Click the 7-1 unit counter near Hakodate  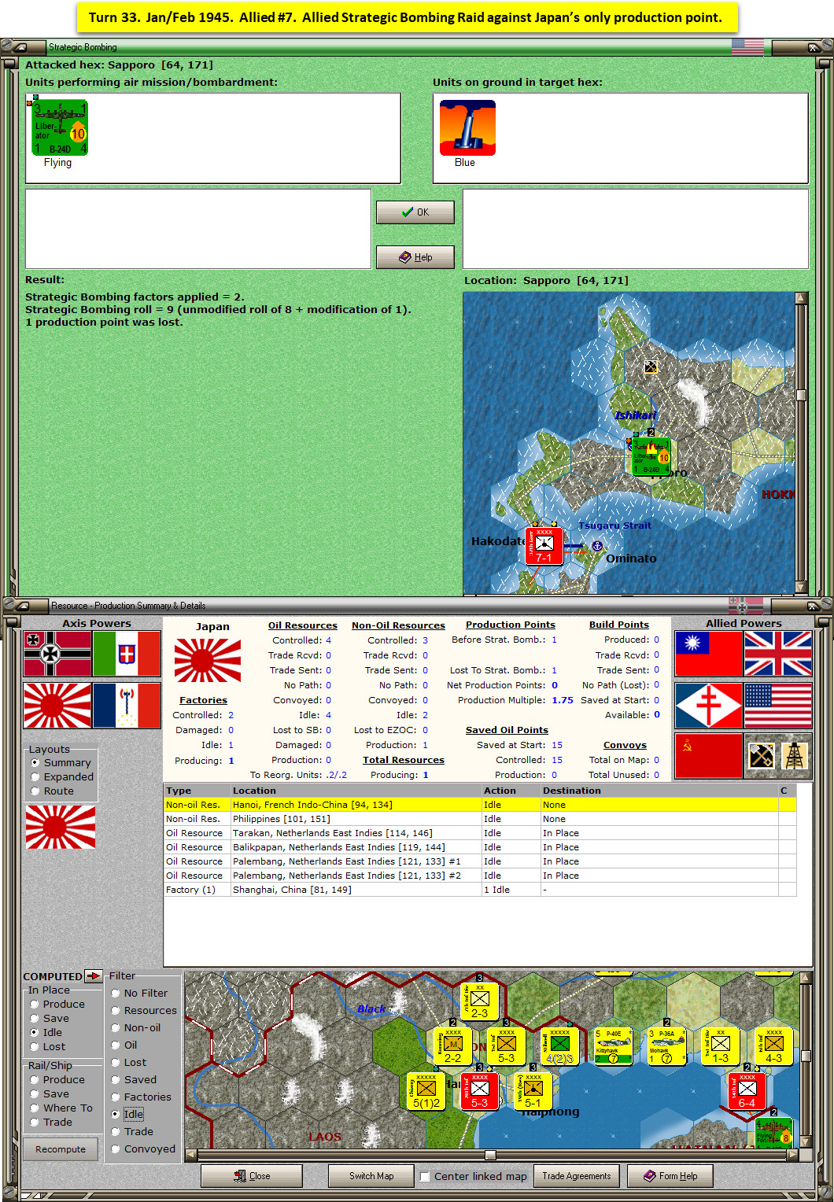[543, 545]
